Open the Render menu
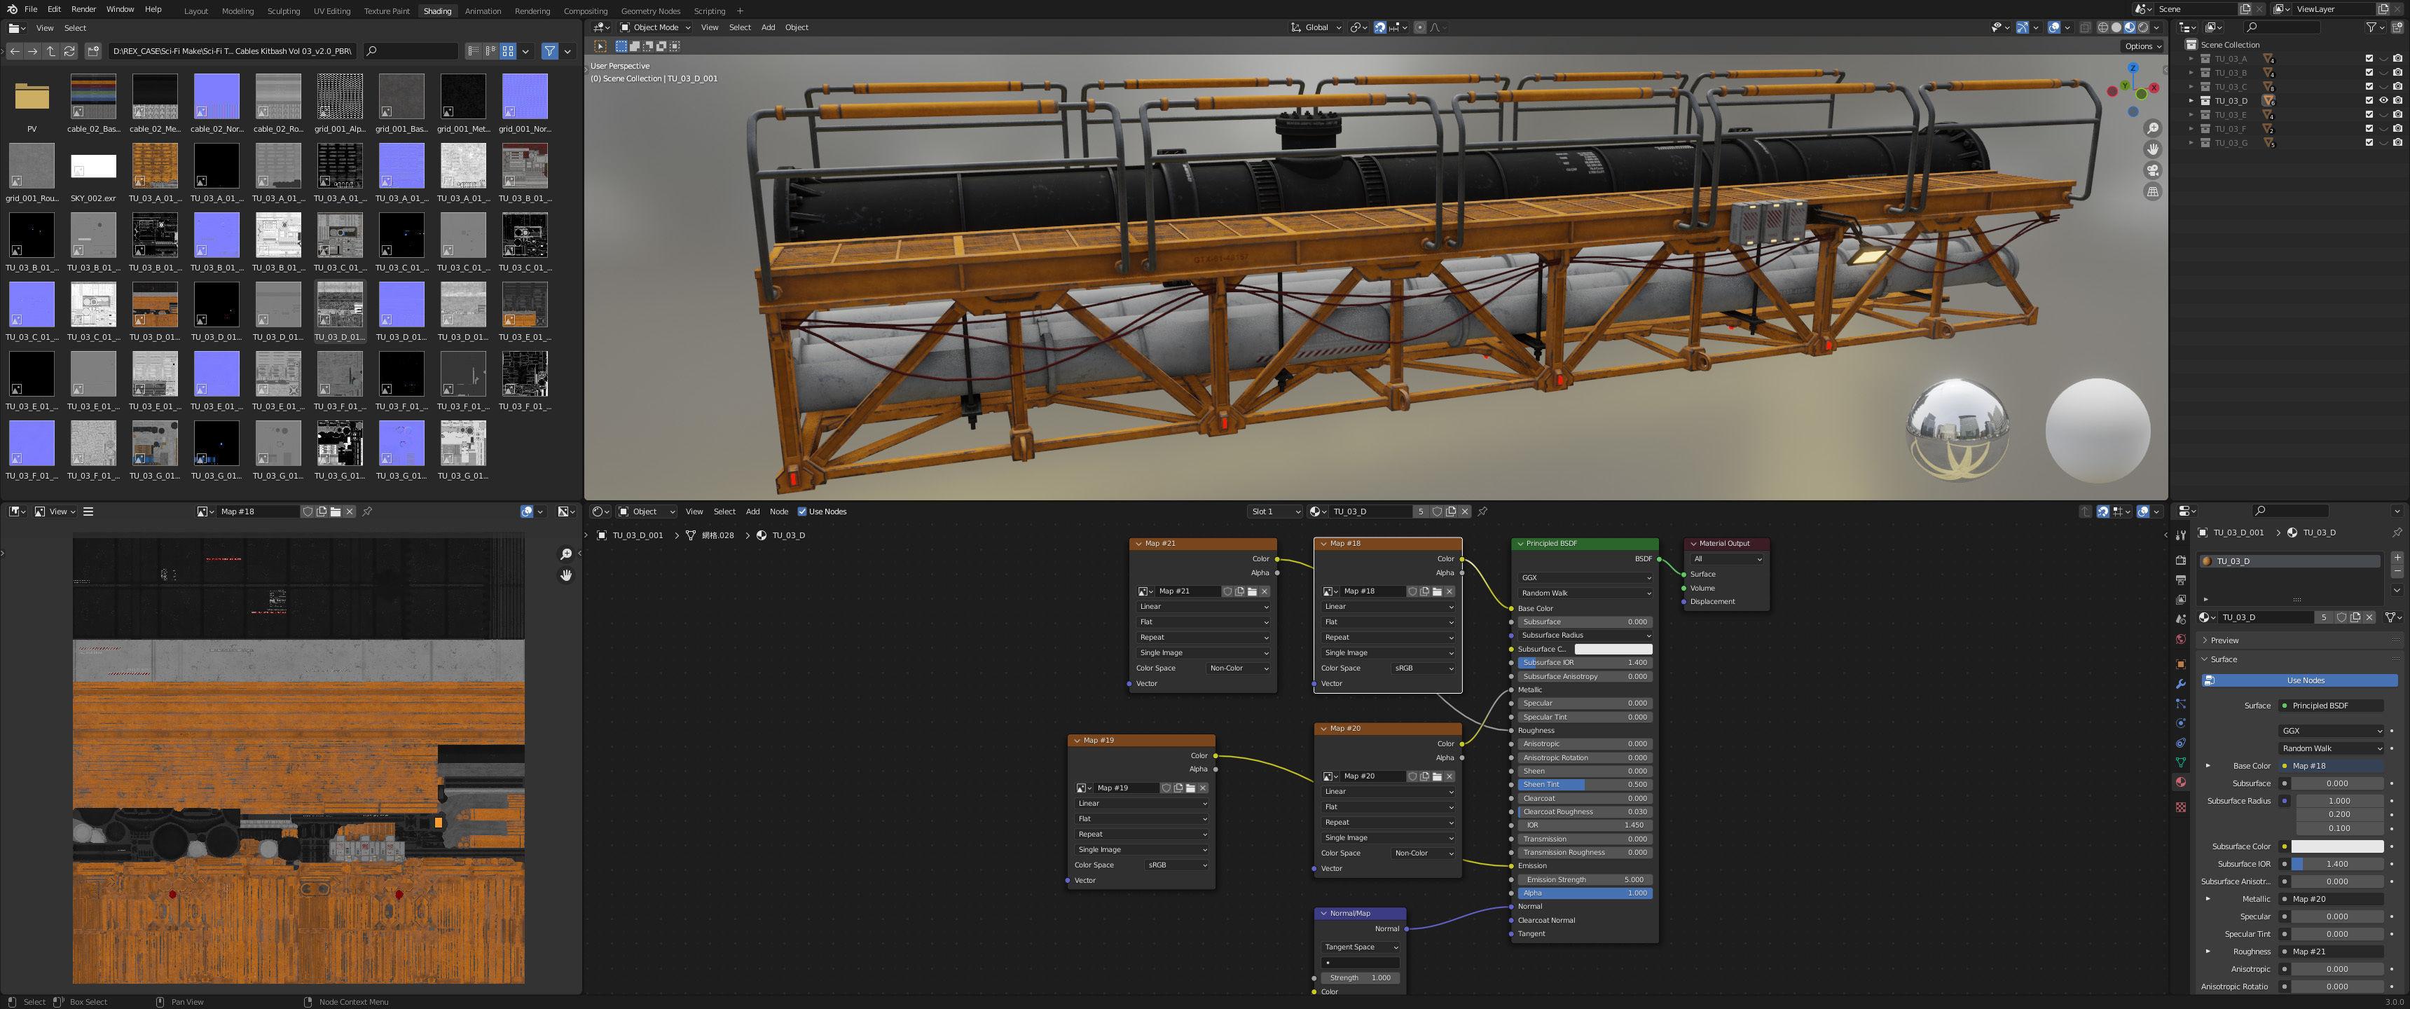Screen dimensions: 2410x1009 (x=83, y=9)
